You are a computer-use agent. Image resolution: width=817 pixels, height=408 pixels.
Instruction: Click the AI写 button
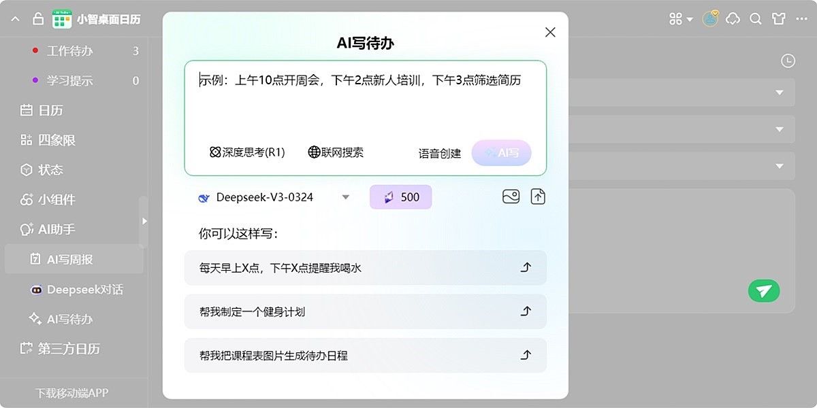(502, 152)
